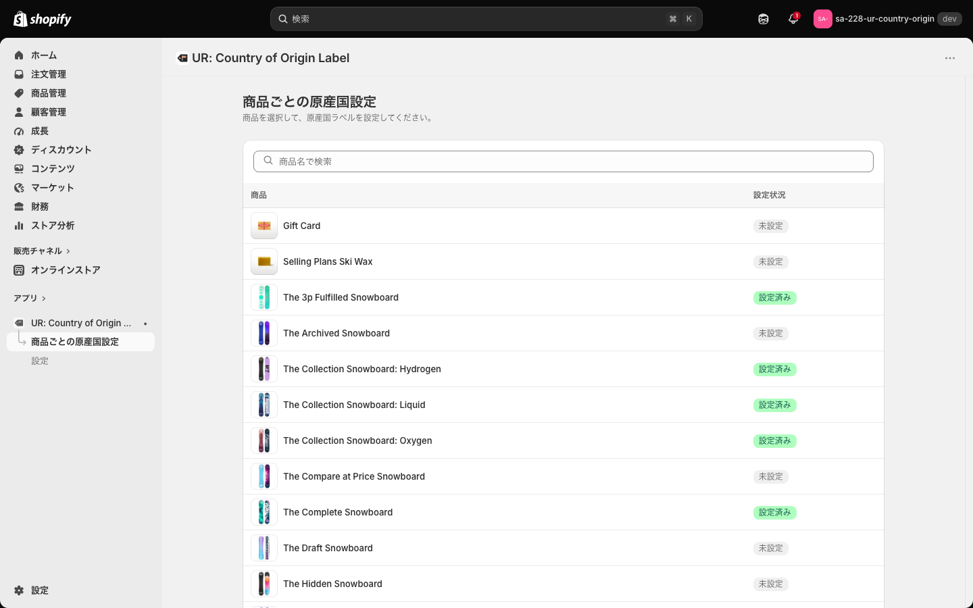The width and height of the screenshot is (973, 608).
Task: Click The 3p Fulfilled Snowboard thumbnail
Action: point(264,297)
